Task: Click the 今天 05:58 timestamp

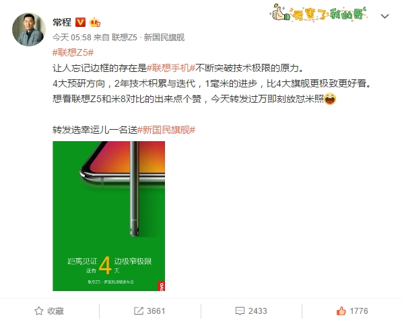Action: [72, 38]
